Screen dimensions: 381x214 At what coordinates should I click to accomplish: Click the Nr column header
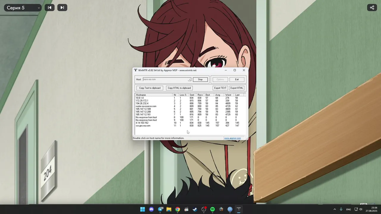point(176,95)
